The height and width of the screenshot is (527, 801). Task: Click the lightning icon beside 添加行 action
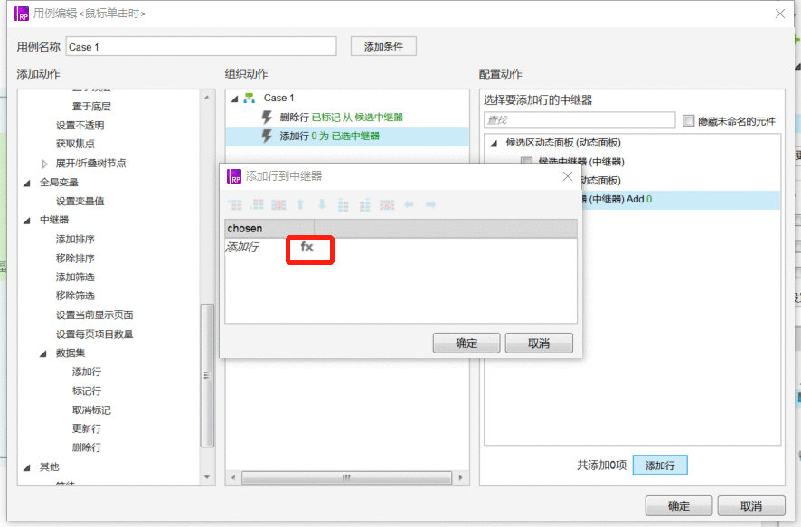[267, 136]
